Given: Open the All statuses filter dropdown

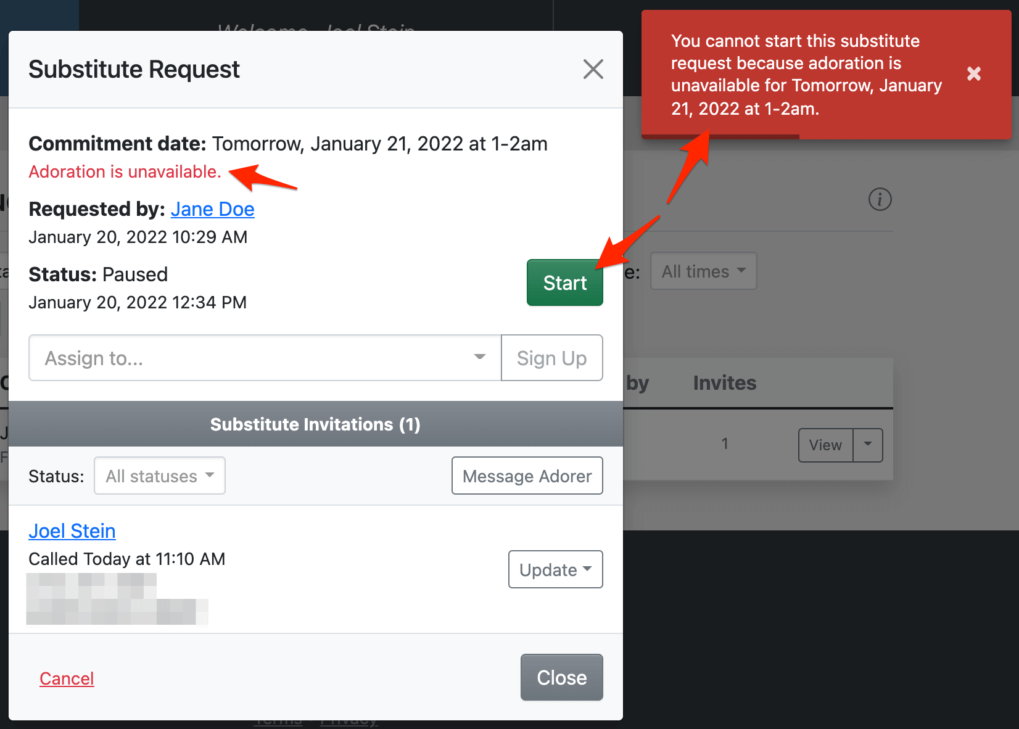Looking at the screenshot, I should tap(159, 476).
